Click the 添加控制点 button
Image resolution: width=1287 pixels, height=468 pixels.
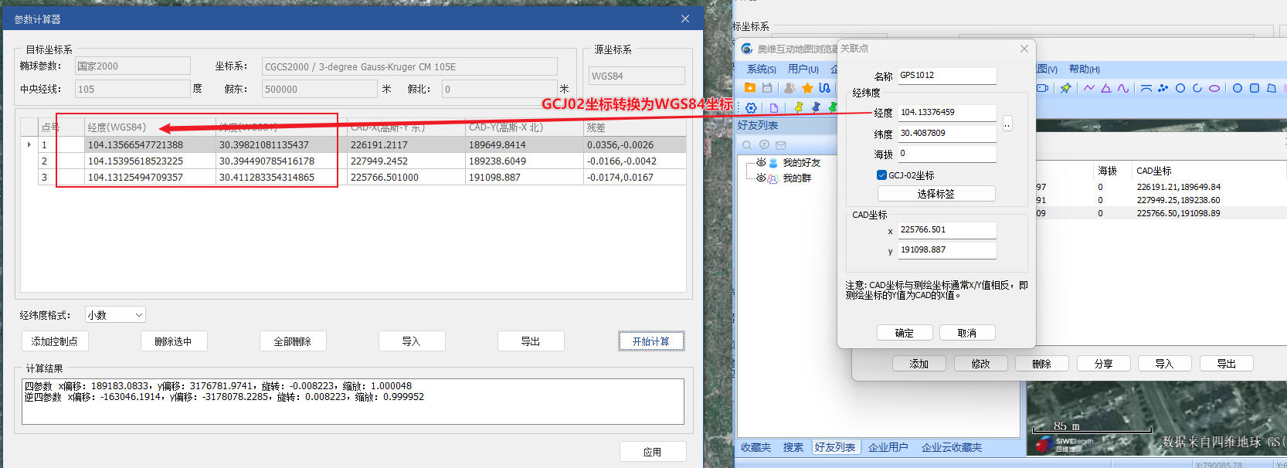pos(55,341)
